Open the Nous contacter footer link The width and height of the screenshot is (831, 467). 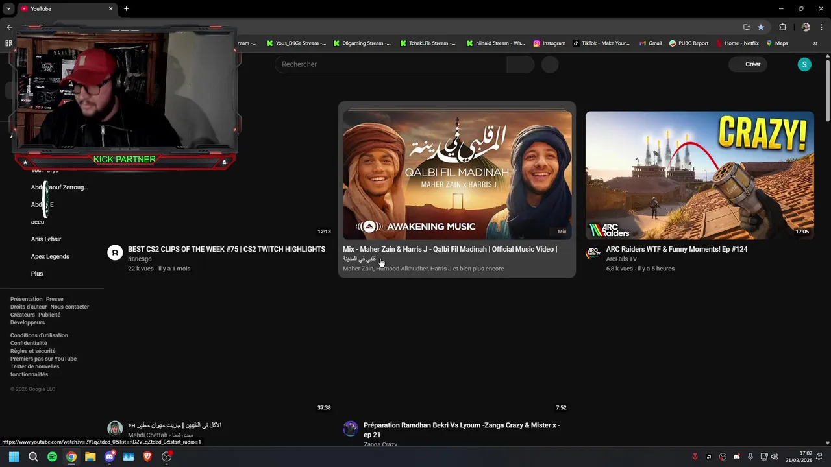[x=69, y=307]
